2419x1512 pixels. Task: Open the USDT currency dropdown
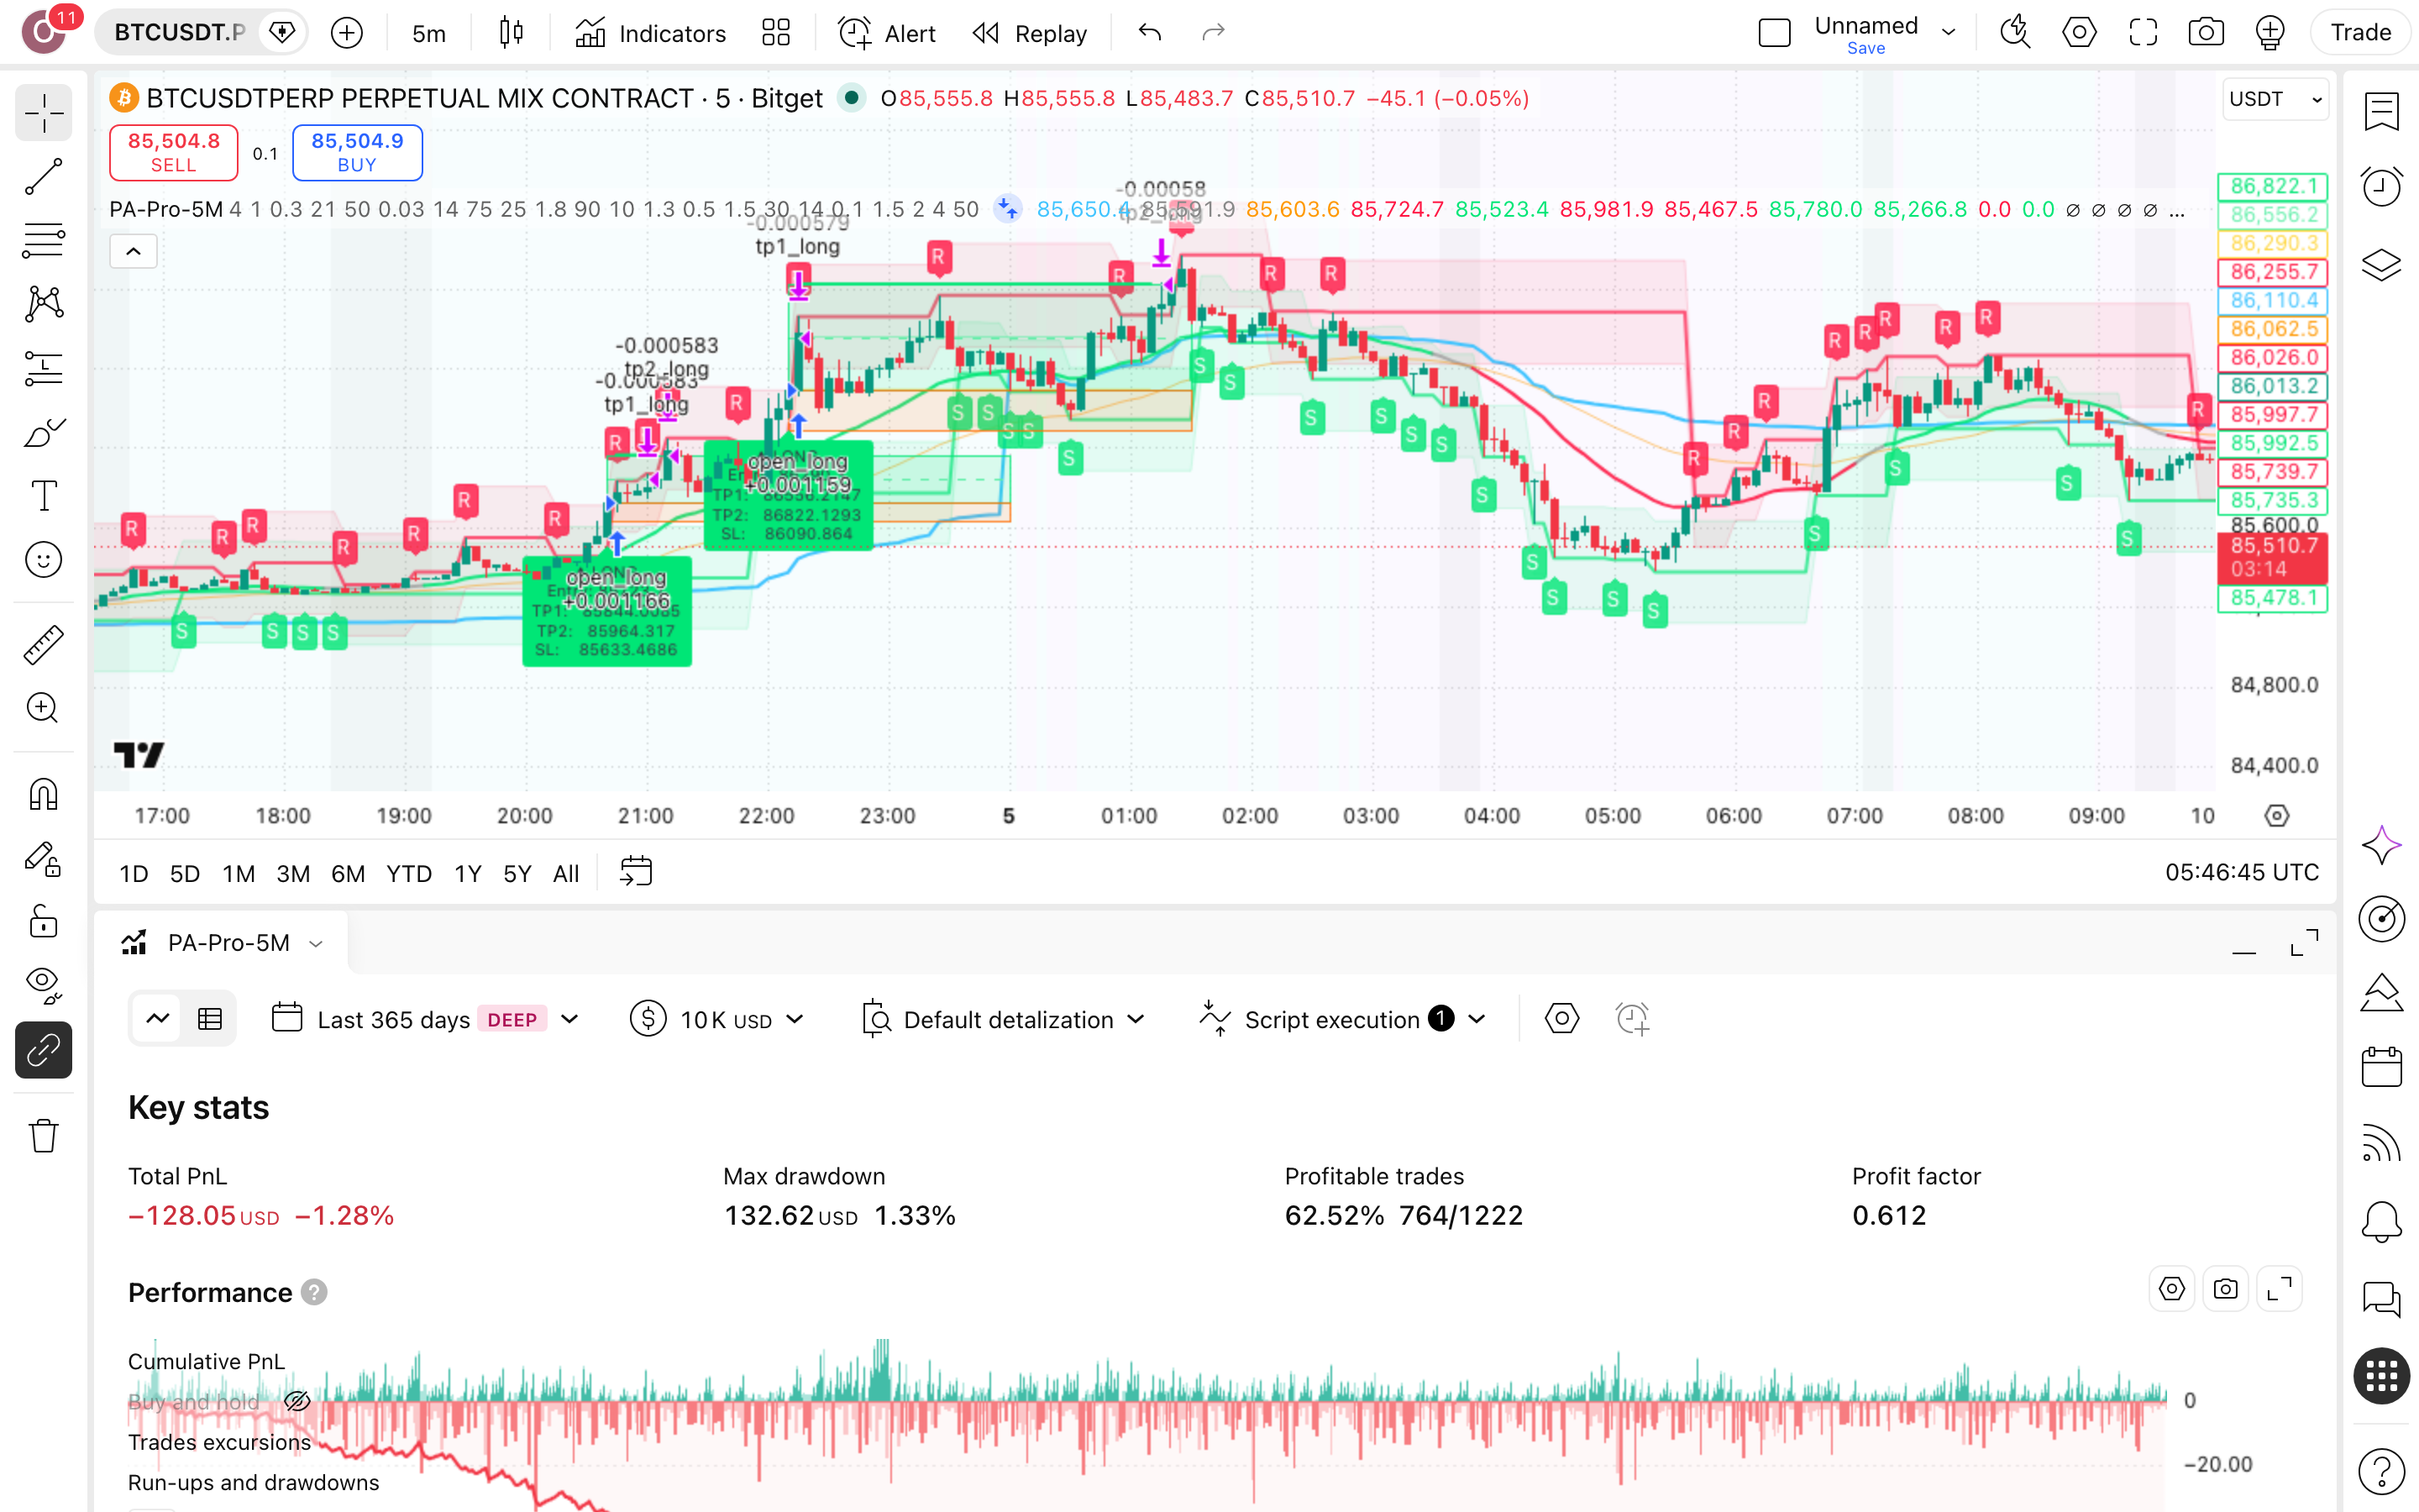[2275, 99]
